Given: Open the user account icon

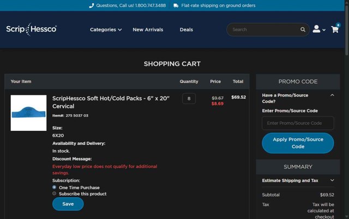Looking at the screenshot, I should tap(316, 29).
